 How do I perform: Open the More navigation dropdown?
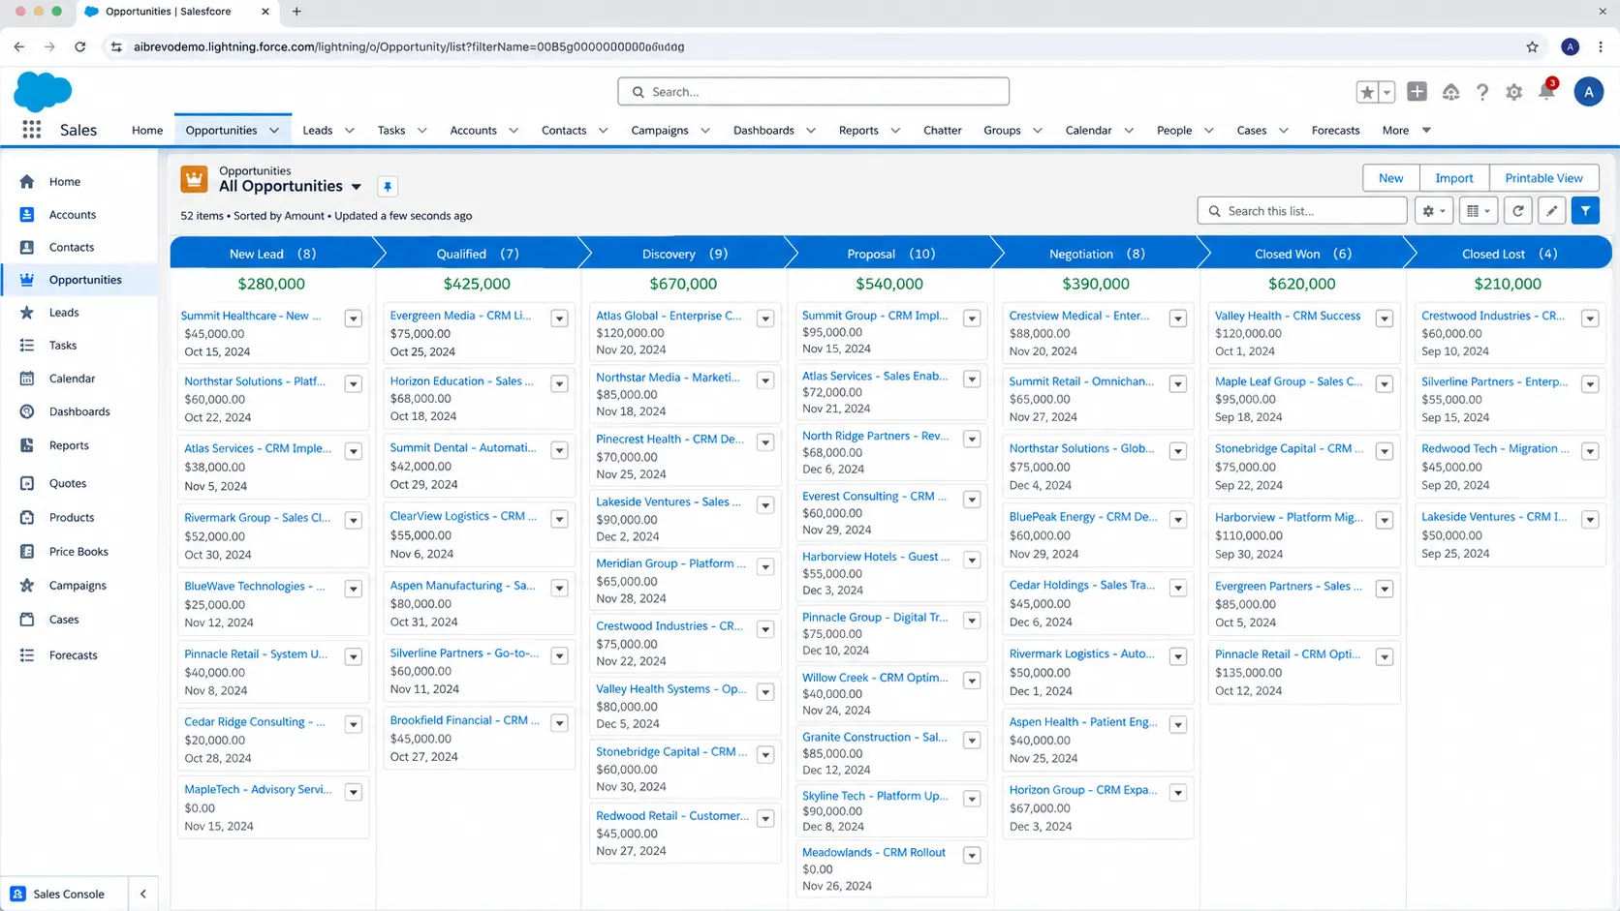(x=1406, y=131)
